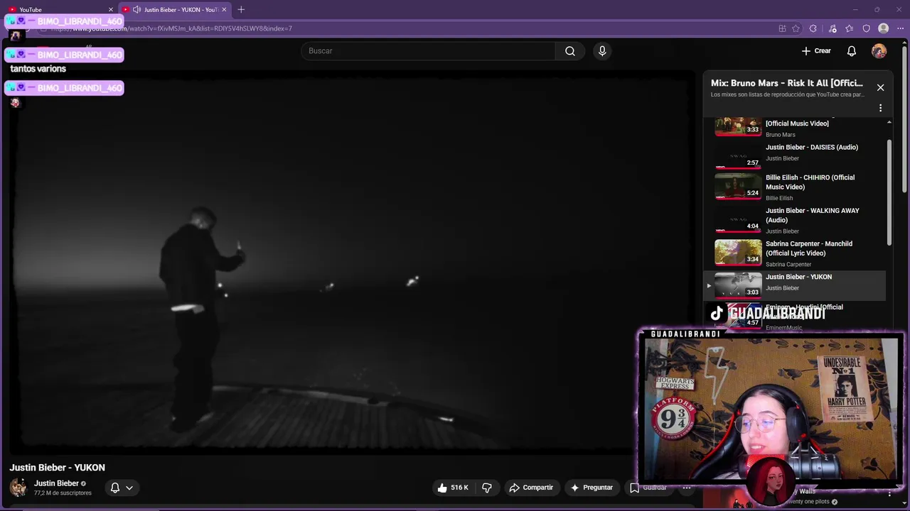The height and width of the screenshot is (511, 910).
Task: Click the Bruno Mars 3:33 thumbnail
Action: (x=738, y=126)
